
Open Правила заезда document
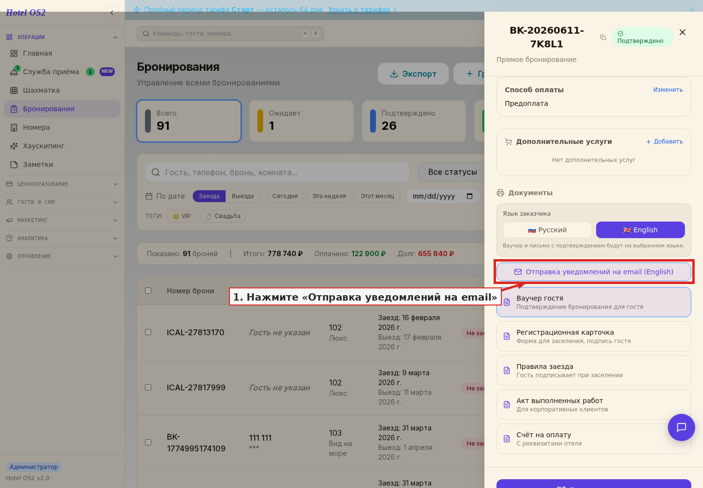tap(594, 370)
